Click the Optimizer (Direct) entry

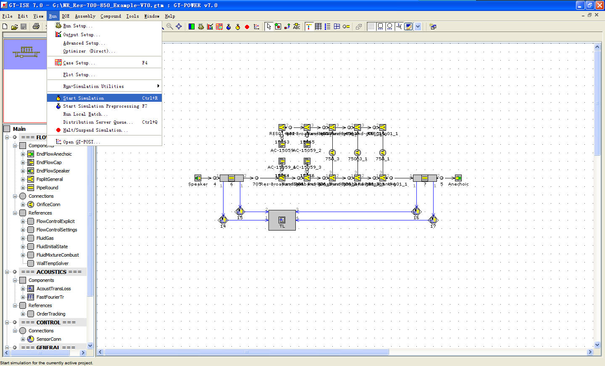point(105,51)
